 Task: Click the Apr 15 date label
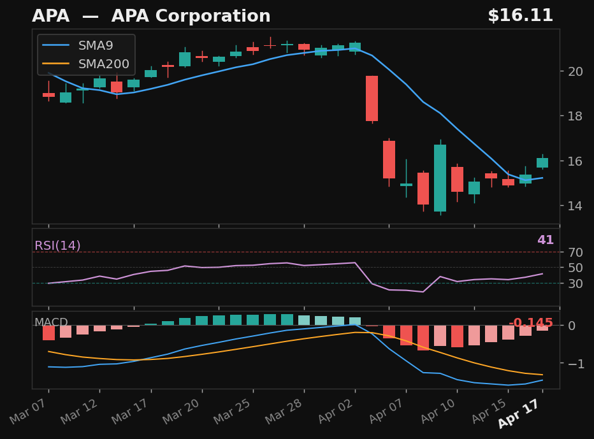pos(489,411)
